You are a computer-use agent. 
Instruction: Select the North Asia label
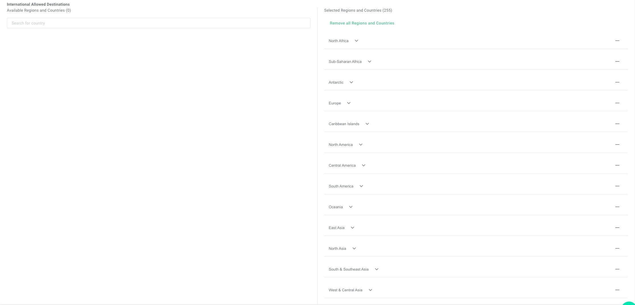(337, 248)
